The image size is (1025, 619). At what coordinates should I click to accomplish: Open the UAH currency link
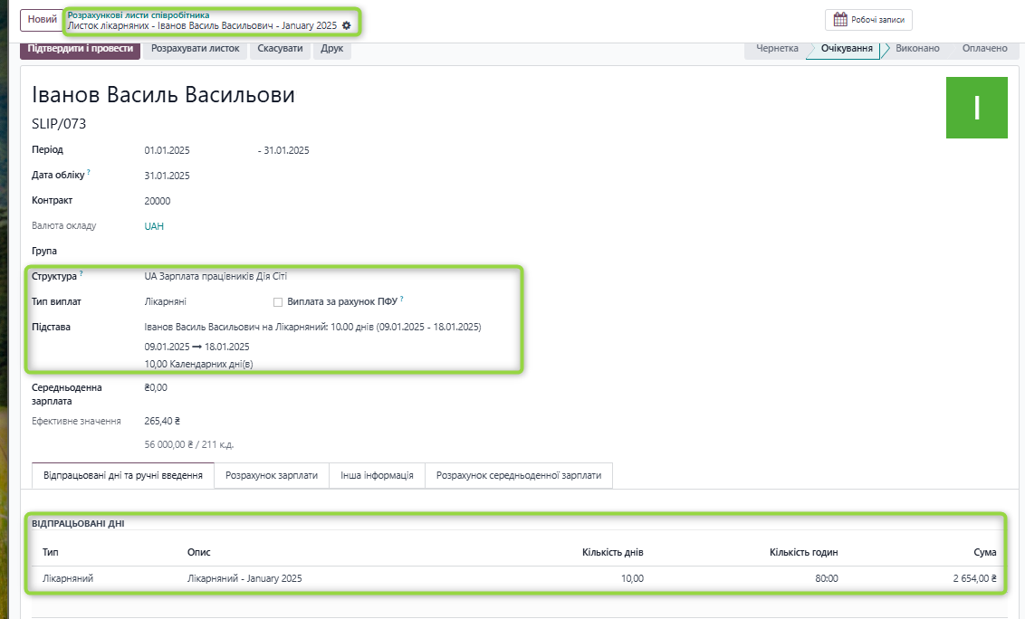point(154,226)
